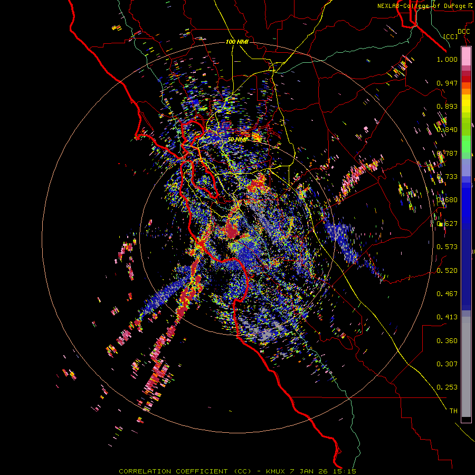Click the 0.787 scale value
Image resolution: width=475 pixels, height=475 pixels.
[x=447, y=153]
